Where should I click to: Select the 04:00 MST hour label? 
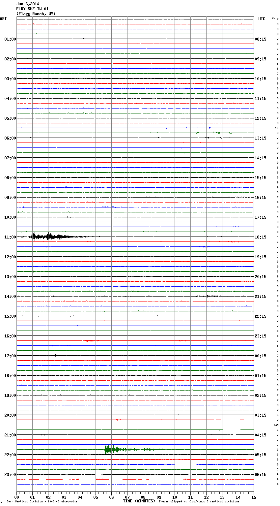(10, 99)
